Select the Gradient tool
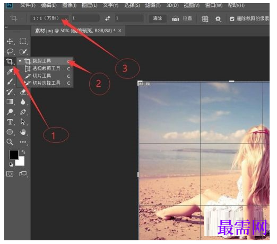Image resolution: width=277 pixels, height=244 pixels. pyautogui.click(x=10, y=102)
